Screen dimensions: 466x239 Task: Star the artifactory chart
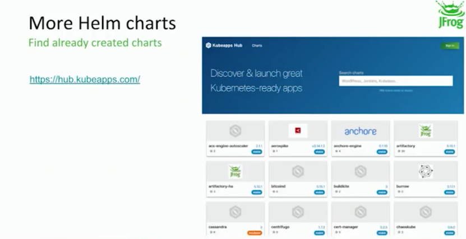399,151
